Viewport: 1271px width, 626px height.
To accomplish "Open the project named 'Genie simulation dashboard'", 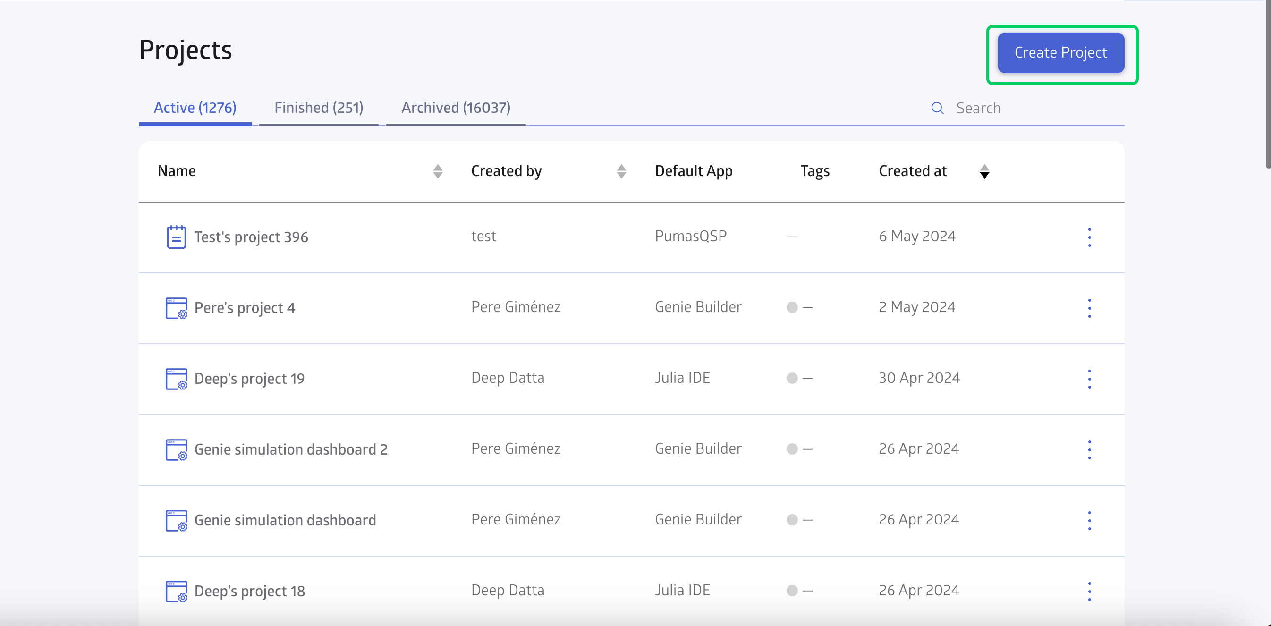I will point(285,520).
